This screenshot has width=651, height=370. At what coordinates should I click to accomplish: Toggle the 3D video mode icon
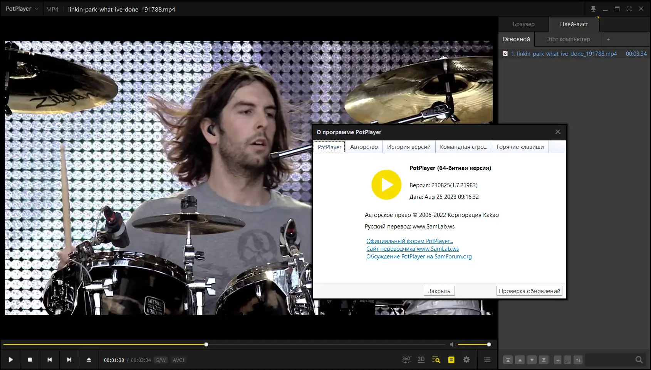tap(421, 360)
